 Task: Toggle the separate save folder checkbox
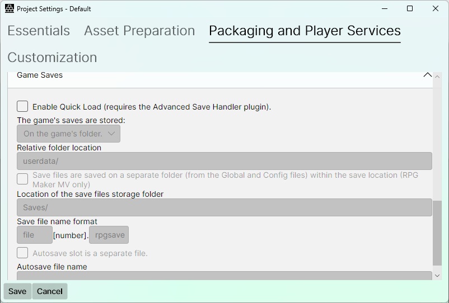click(22, 179)
